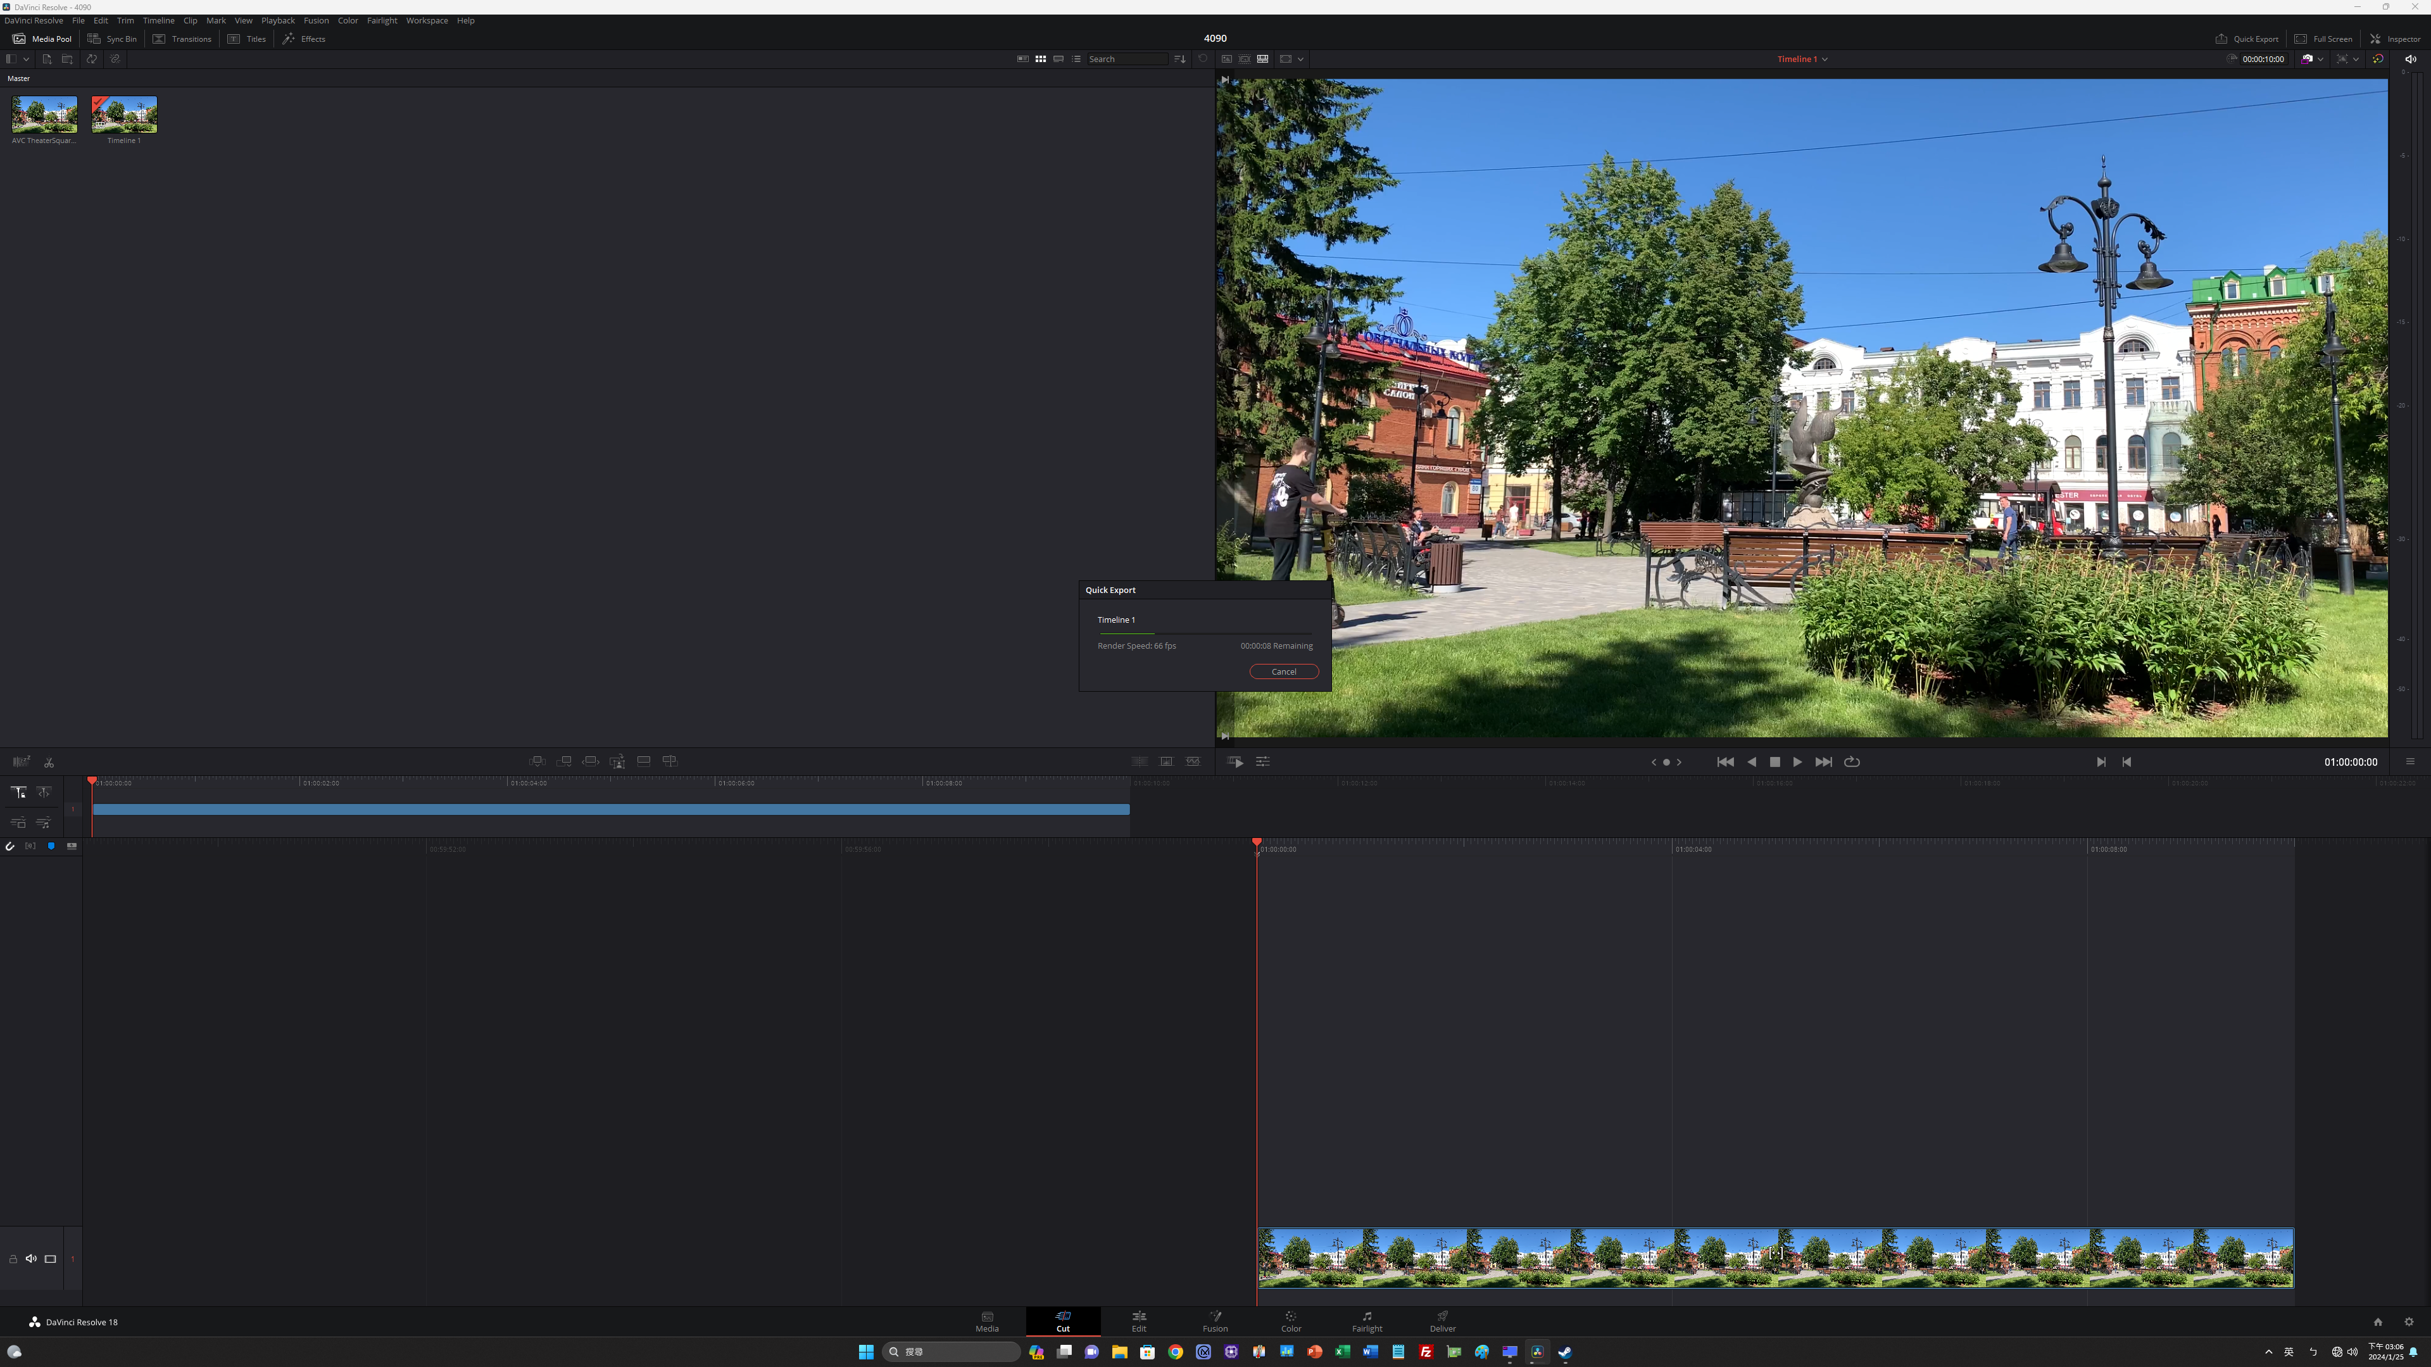Open timeline options hamburger menu
The height and width of the screenshot is (1367, 2431).
[x=2410, y=761]
